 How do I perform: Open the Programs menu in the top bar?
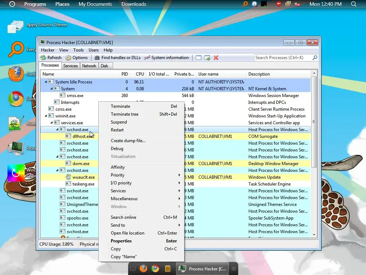click(35, 4)
